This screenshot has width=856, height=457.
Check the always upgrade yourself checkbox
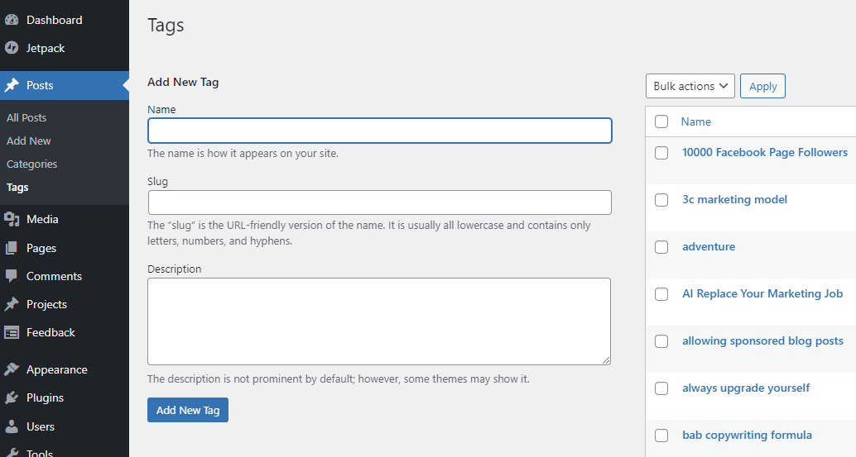661,388
